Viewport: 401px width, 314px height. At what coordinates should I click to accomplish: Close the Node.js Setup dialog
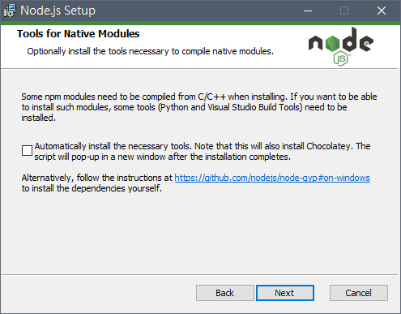(382, 11)
